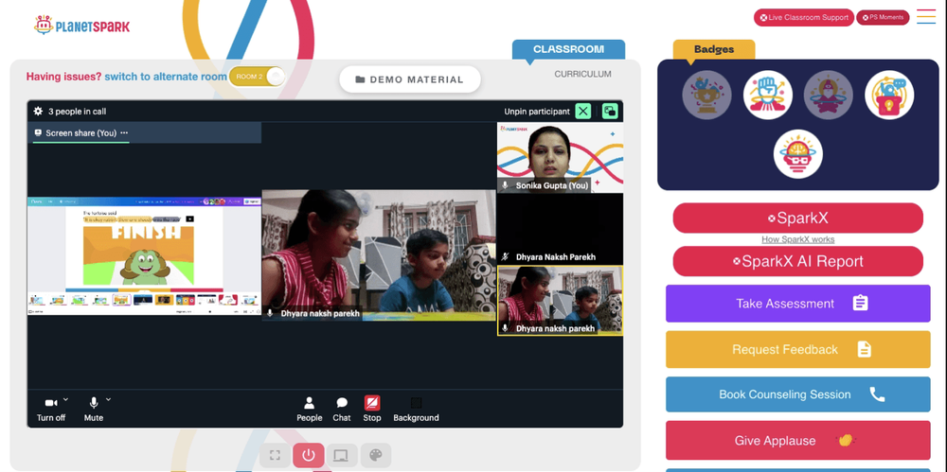Open the Screen share three-dots menu
This screenshot has width=947, height=472.
coord(124,132)
